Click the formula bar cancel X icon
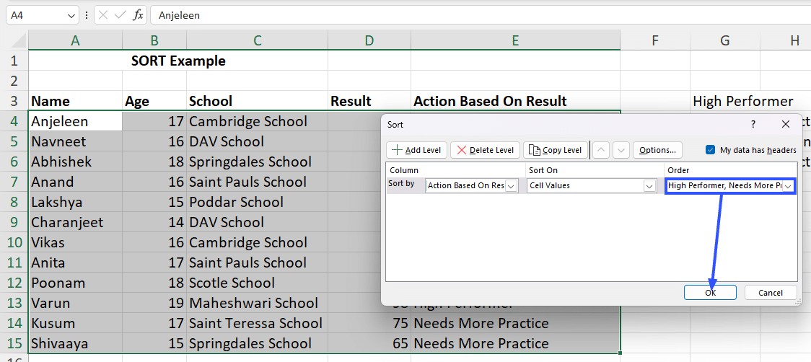This screenshot has width=811, height=362. [103, 16]
